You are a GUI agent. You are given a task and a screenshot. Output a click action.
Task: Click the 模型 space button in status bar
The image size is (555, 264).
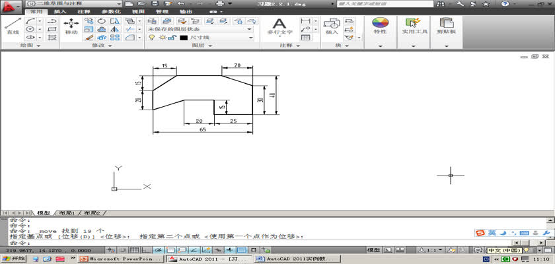pyautogui.click(x=374, y=250)
